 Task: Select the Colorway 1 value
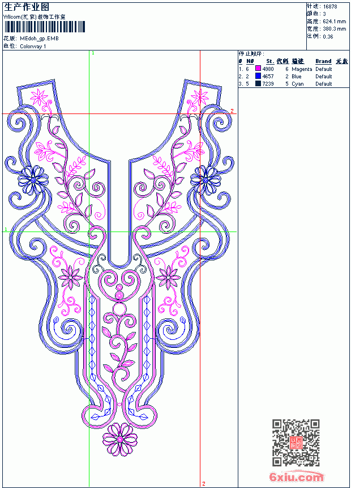[33, 47]
